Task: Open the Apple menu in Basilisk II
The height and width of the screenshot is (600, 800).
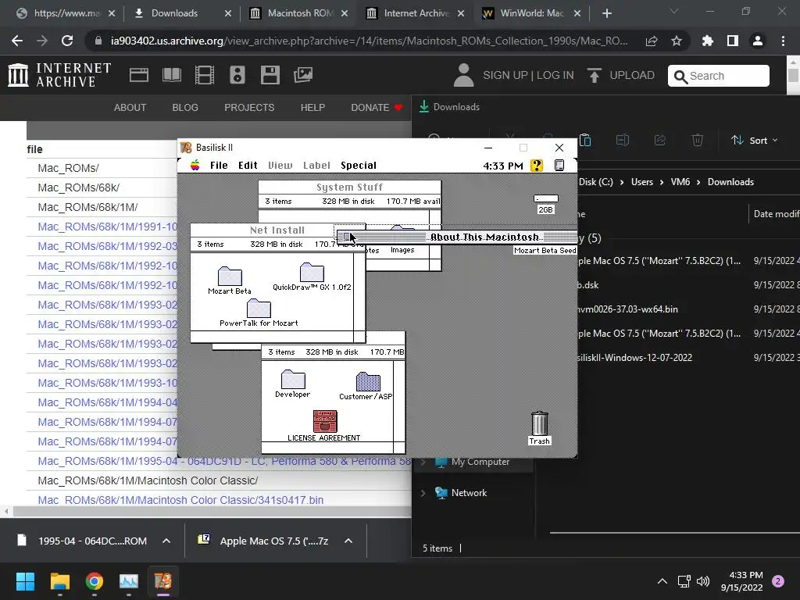Action: point(195,166)
